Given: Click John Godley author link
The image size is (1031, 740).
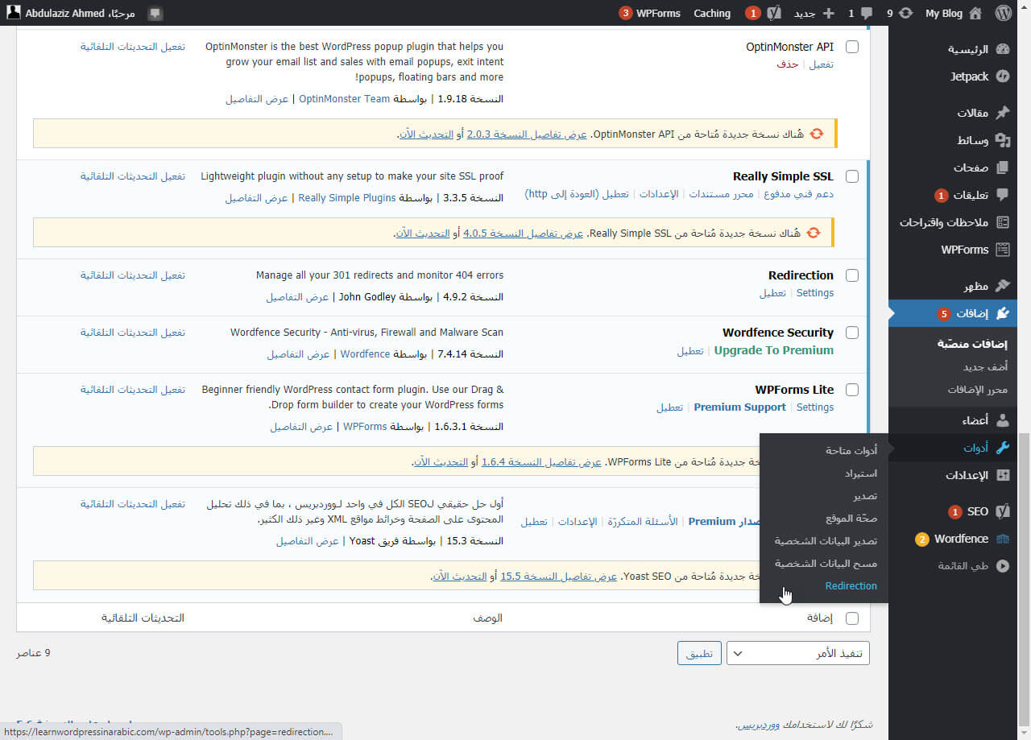Looking at the screenshot, I should pyautogui.click(x=367, y=296).
